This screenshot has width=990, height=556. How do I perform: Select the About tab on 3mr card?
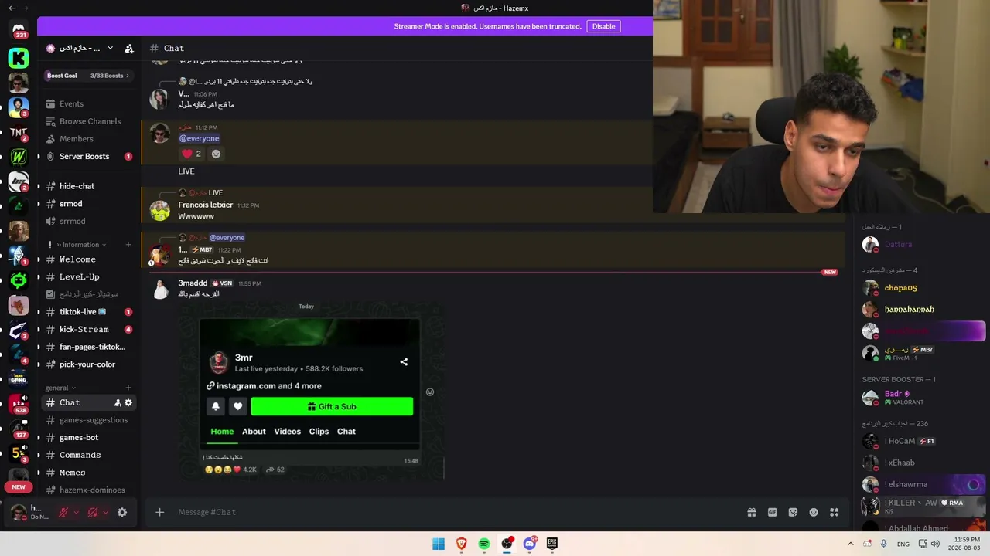tap(254, 432)
